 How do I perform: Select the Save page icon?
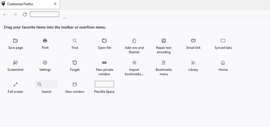15,40
